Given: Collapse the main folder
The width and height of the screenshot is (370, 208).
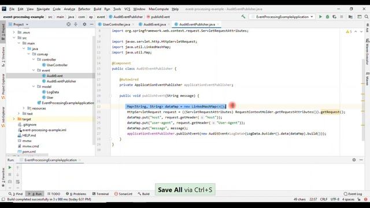Looking at the screenshot, I should click(19, 43).
